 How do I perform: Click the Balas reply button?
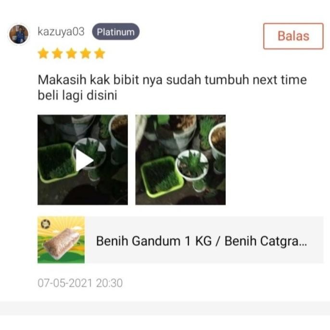pos(293,36)
